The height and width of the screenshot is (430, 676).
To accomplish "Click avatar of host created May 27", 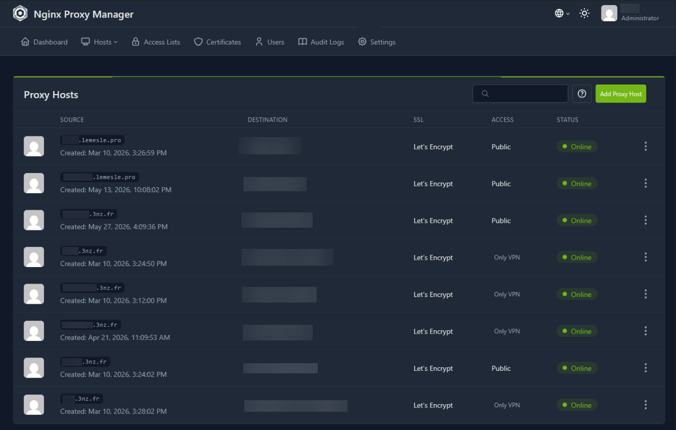I will point(34,220).
